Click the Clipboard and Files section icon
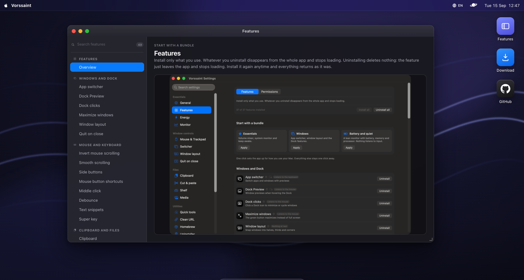 [x=75, y=230]
